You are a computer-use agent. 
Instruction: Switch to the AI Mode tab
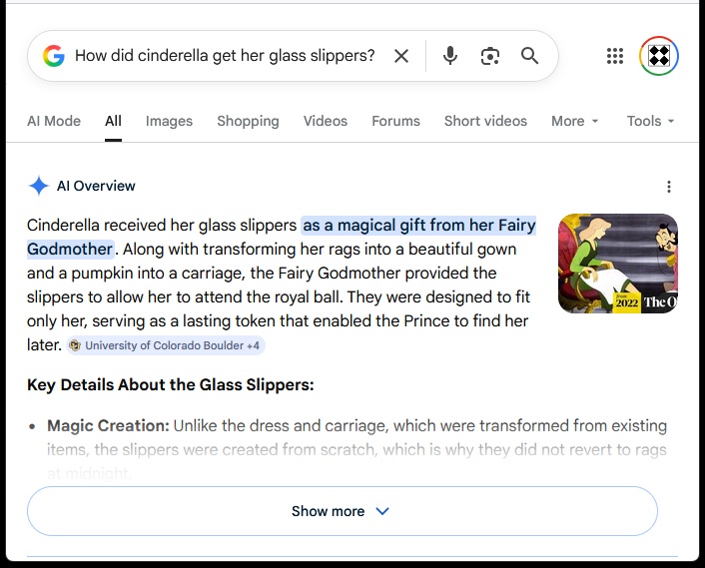click(54, 121)
